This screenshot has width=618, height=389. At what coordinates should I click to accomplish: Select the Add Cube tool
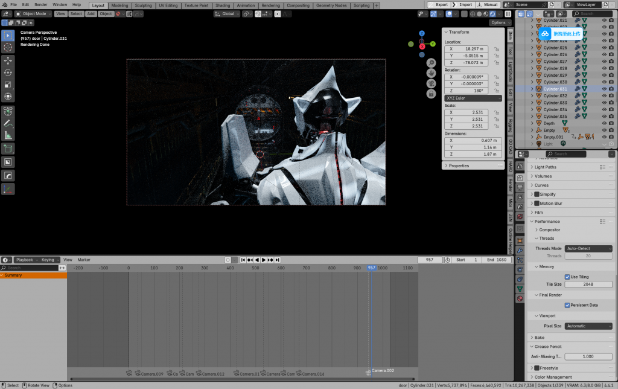point(8,149)
